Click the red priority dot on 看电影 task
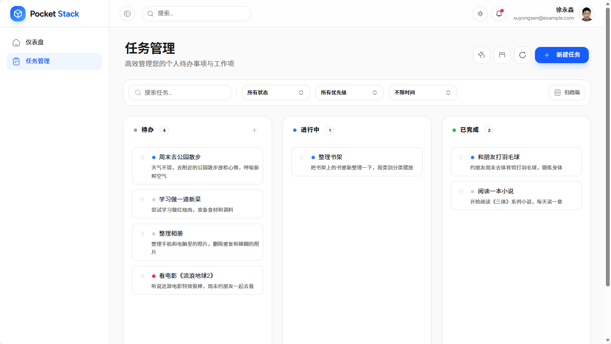 pos(154,276)
